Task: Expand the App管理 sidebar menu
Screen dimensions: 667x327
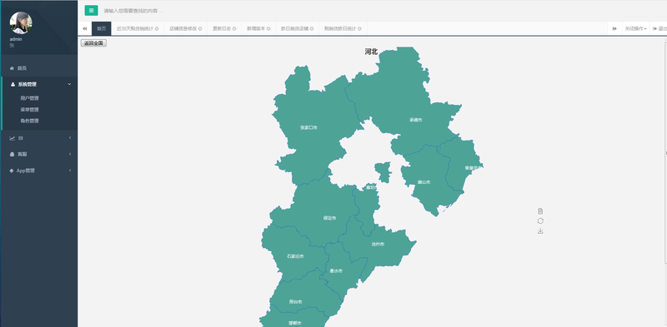Action: click(x=39, y=171)
